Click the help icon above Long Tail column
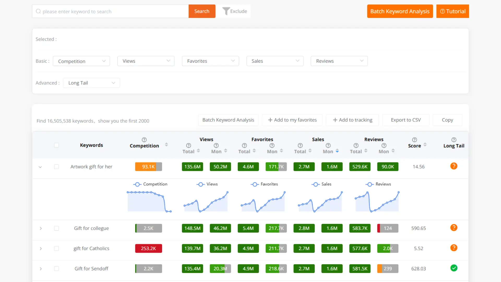The image size is (501, 282). point(454,139)
